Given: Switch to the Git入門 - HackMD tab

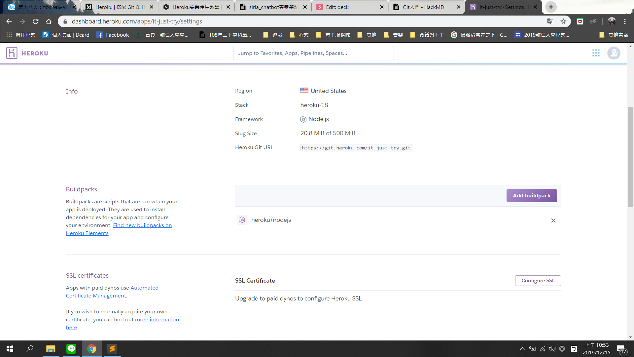Looking at the screenshot, I should (x=423, y=7).
